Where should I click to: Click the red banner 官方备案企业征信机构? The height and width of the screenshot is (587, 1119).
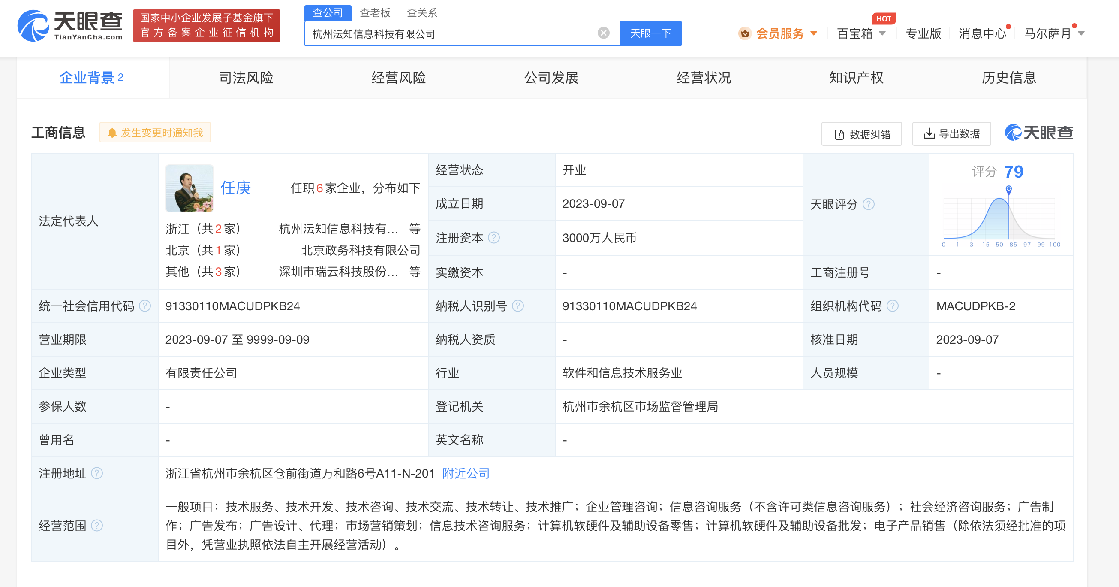click(206, 26)
